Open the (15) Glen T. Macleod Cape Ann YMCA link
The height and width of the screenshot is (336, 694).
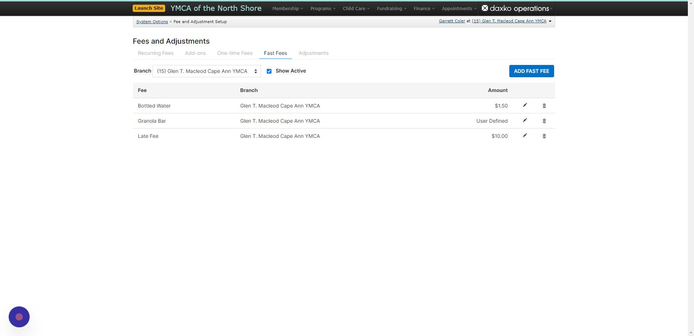click(x=509, y=21)
